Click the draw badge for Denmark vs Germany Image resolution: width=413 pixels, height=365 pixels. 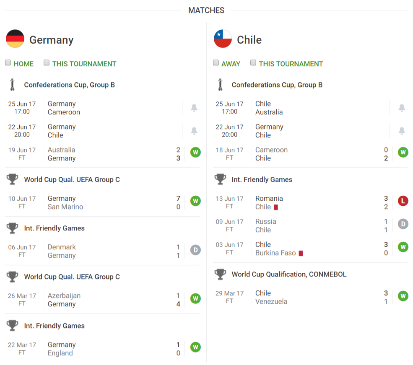coord(195,250)
